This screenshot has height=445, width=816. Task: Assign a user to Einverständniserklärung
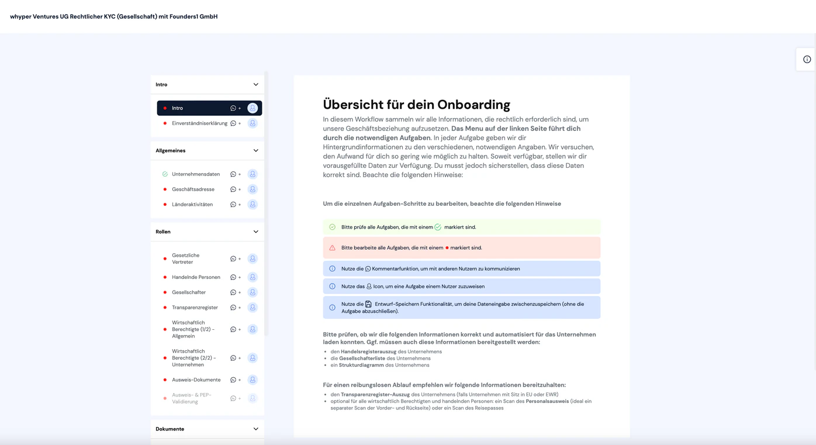point(253,123)
